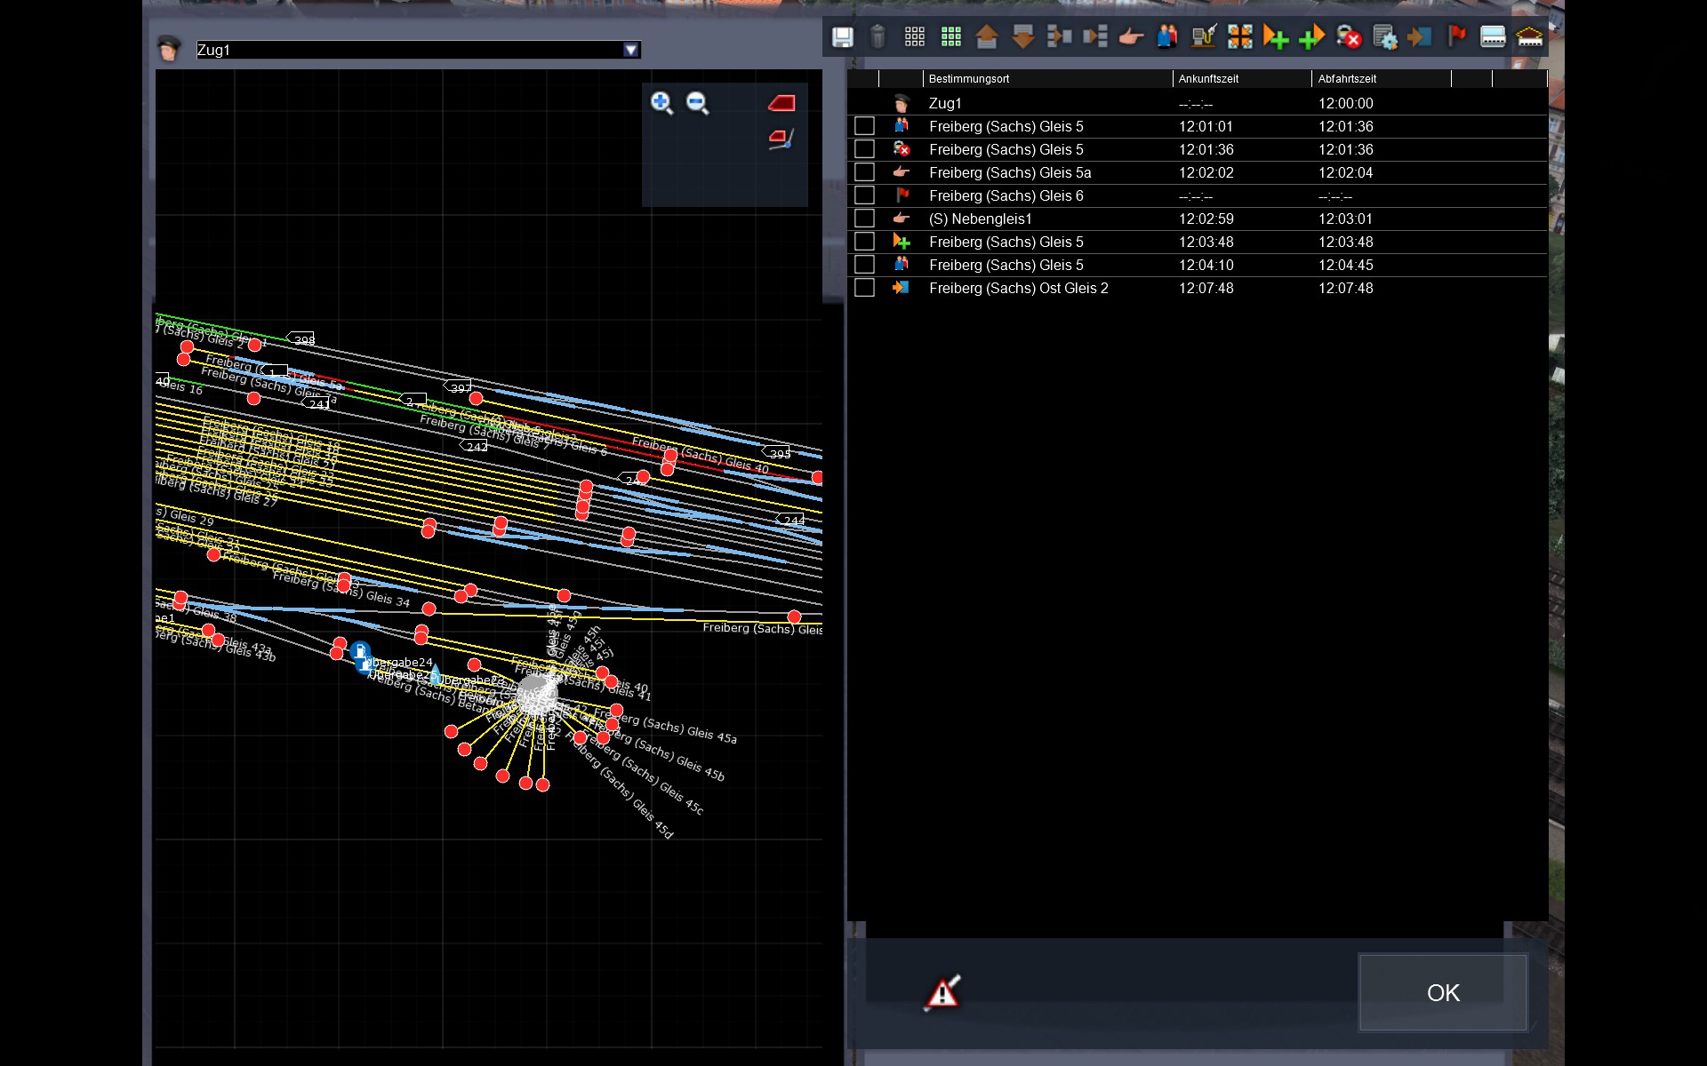The width and height of the screenshot is (1707, 1066).
Task: Tick checkbox for (S) Nebengleis1 row
Action: tap(864, 219)
